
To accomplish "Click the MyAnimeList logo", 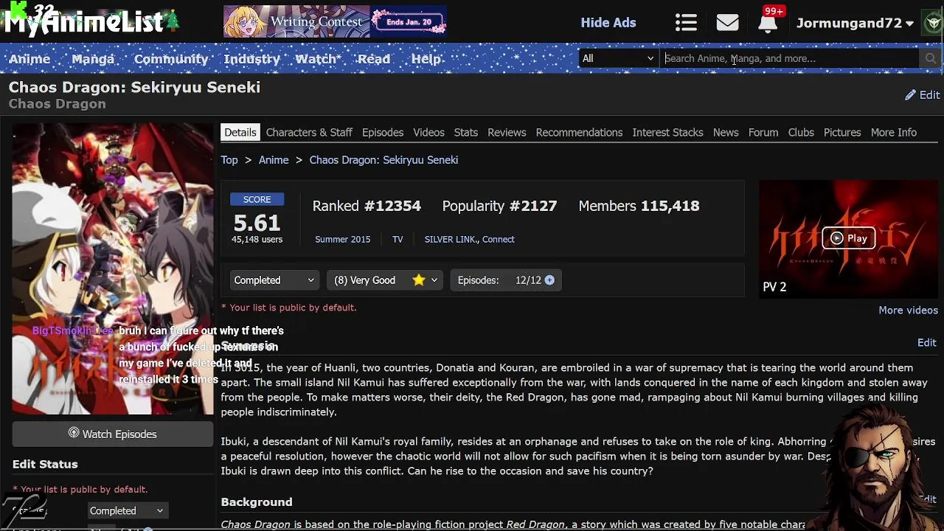I will pos(83,22).
